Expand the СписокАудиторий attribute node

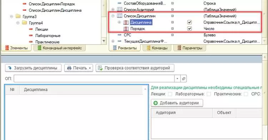tap(113, 10)
